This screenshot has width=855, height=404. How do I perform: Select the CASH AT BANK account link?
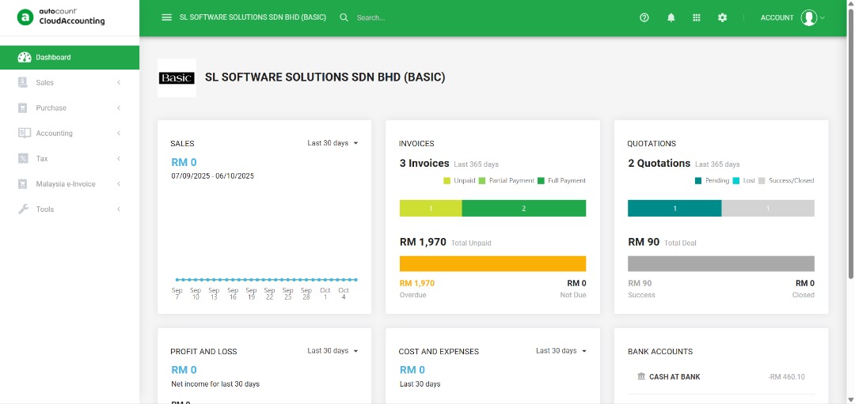tap(674, 377)
